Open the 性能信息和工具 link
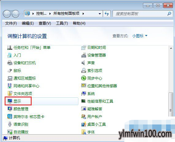Image resolution: width=175 pixels, height=142 pixels. click(100, 101)
